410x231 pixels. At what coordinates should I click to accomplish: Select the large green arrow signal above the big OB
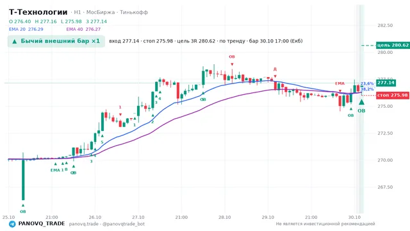click(x=361, y=101)
